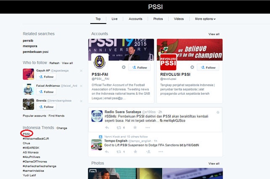Screen dimensions: 270x179
Task: Follow the PSSI-FAI account
Action: point(140,67)
